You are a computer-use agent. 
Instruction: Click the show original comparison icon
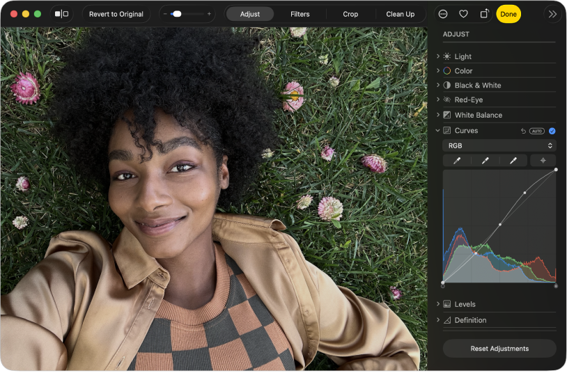[61, 14]
